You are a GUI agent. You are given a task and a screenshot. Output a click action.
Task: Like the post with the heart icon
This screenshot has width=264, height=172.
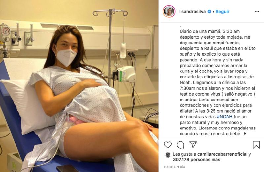click(x=168, y=145)
